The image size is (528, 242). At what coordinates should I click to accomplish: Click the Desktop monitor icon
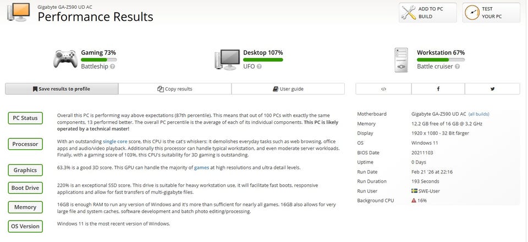(x=226, y=59)
